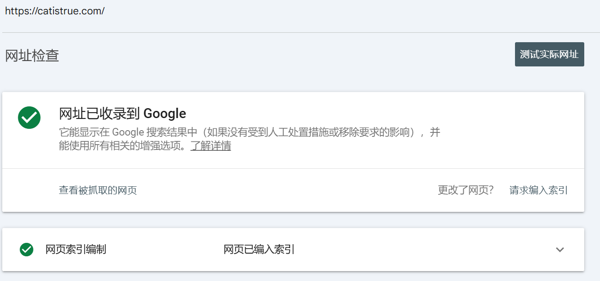Click the word Google in the bold title
The height and width of the screenshot is (281, 600).
[165, 114]
